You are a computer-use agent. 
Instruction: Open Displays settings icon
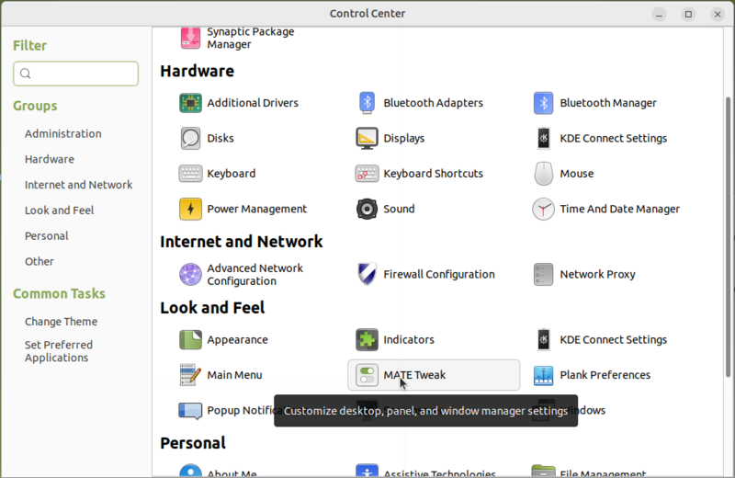tap(367, 139)
